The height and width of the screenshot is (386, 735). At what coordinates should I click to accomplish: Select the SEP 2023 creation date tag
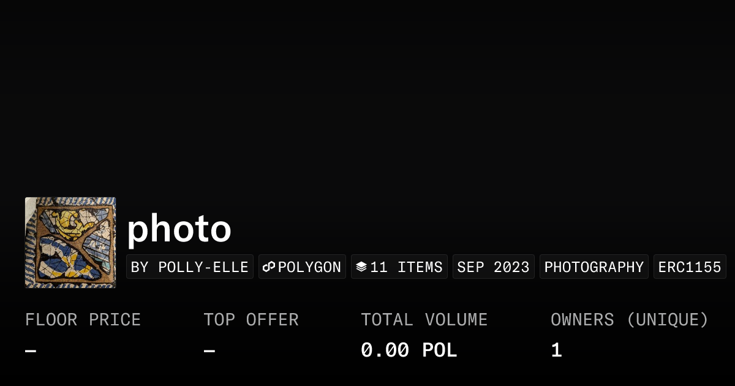tap(493, 267)
